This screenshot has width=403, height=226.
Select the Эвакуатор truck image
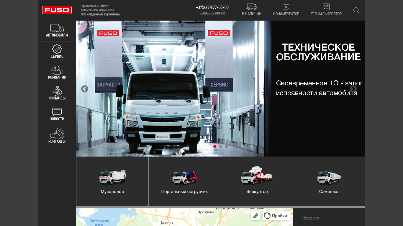click(x=257, y=176)
